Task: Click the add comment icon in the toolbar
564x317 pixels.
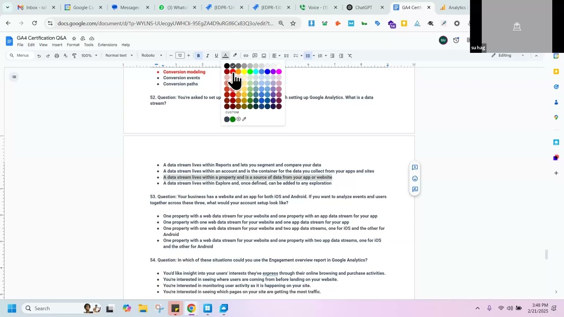Action: click(255, 55)
